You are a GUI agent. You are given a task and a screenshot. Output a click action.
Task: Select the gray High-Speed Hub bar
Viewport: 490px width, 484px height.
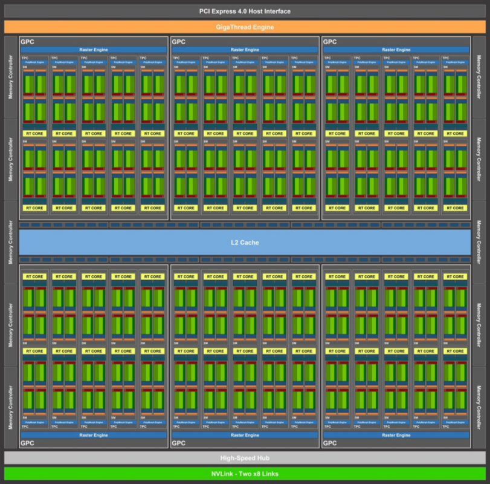[x=245, y=458]
